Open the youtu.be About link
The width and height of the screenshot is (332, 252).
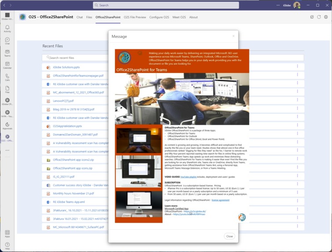189,214
